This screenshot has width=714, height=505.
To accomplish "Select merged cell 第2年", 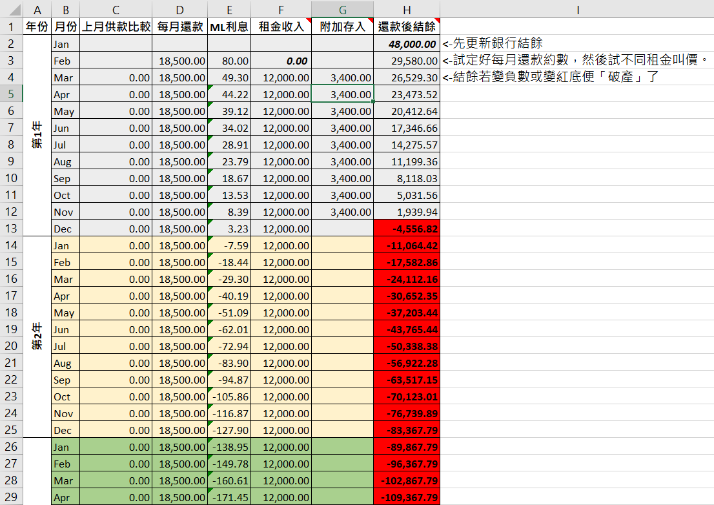I will [37, 337].
